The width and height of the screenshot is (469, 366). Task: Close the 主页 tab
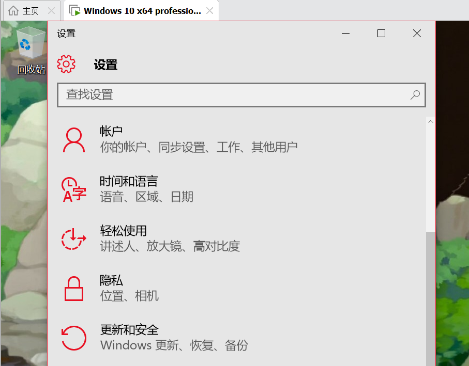[x=50, y=10]
